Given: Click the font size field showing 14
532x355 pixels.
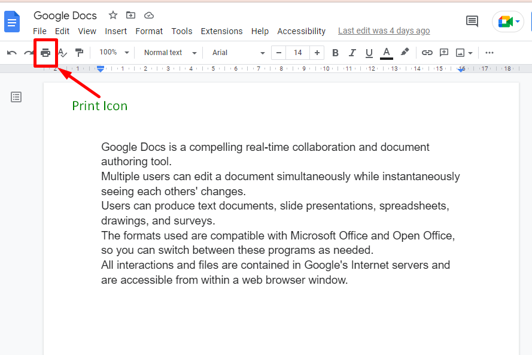Looking at the screenshot, I should pyautogui.click(x=297, y=53).
